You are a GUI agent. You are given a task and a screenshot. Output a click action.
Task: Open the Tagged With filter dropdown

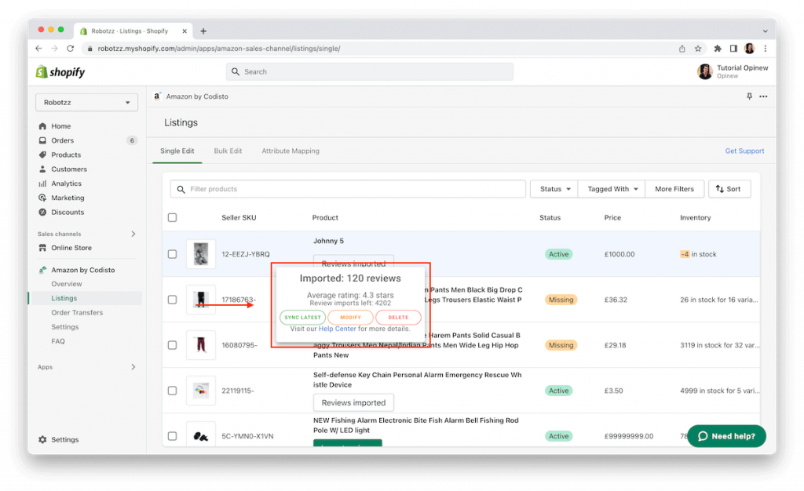[612, 189]
